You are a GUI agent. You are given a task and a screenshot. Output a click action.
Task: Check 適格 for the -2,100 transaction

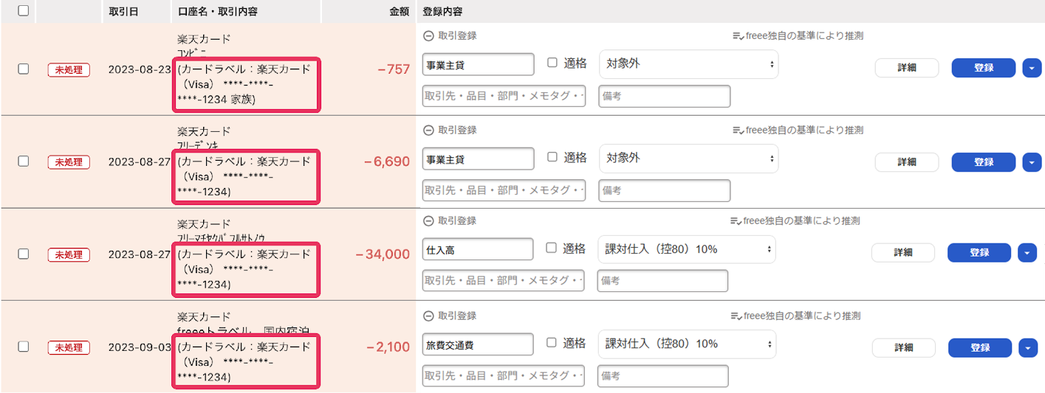(x=551, y=343)
